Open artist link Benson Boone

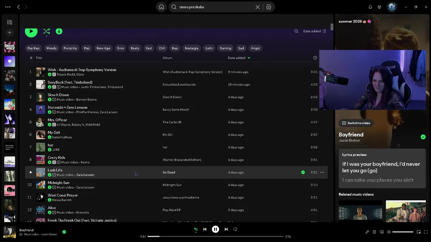[x=87, y=99]
